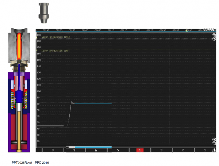Viewport: 219px width, 166px height.
Task: Click the last round icon on time axis
Action: coord(212,29)
